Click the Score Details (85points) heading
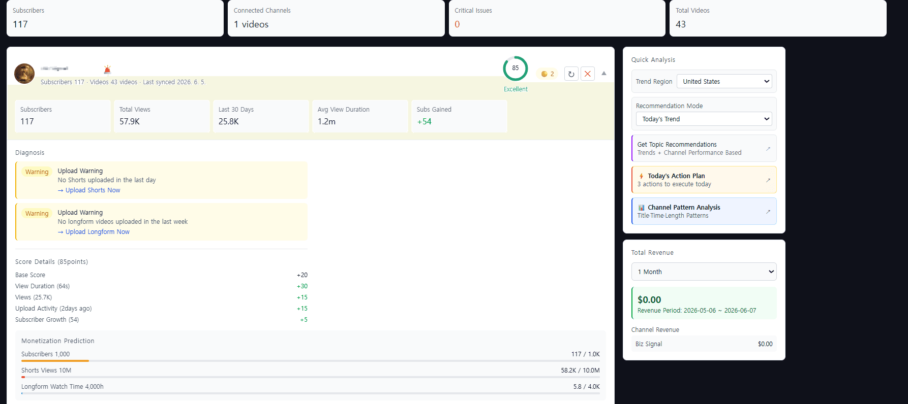The image size is (908, 404). tap(51, 262)
